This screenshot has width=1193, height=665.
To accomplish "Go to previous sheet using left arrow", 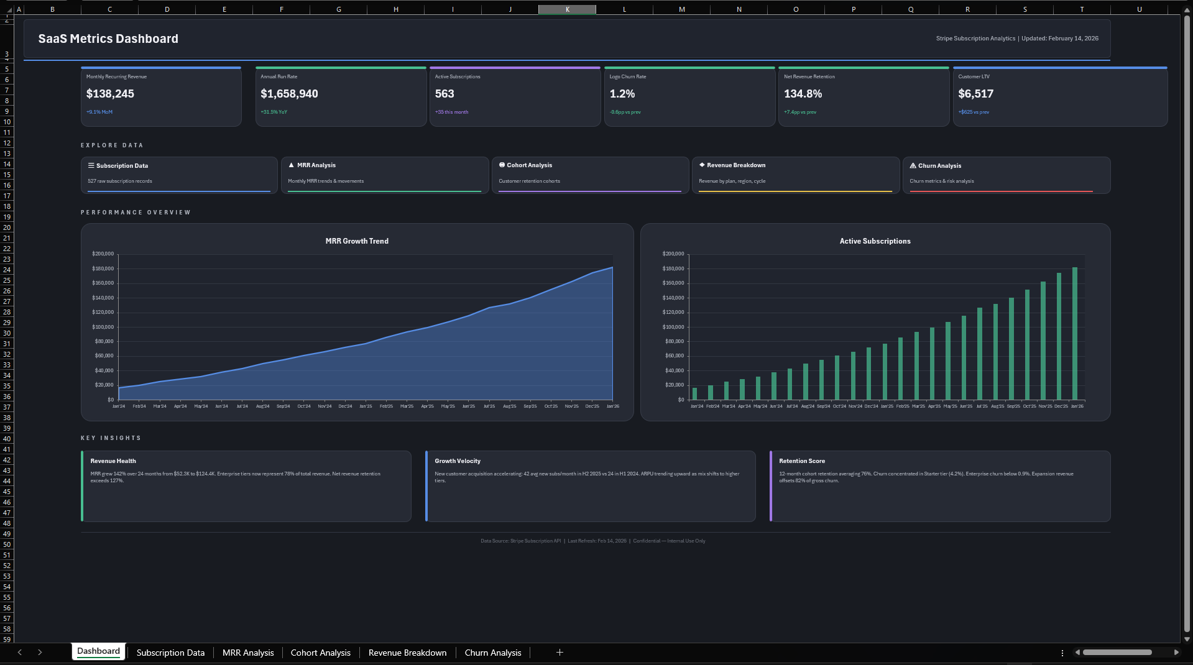I will pos(20,652).
